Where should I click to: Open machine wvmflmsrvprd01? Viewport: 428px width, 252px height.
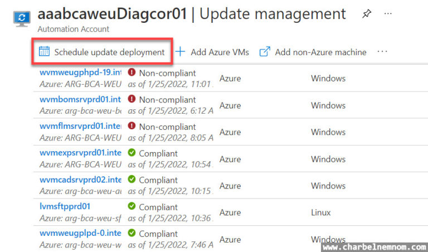pyautogui.click(x=80, y=127)
